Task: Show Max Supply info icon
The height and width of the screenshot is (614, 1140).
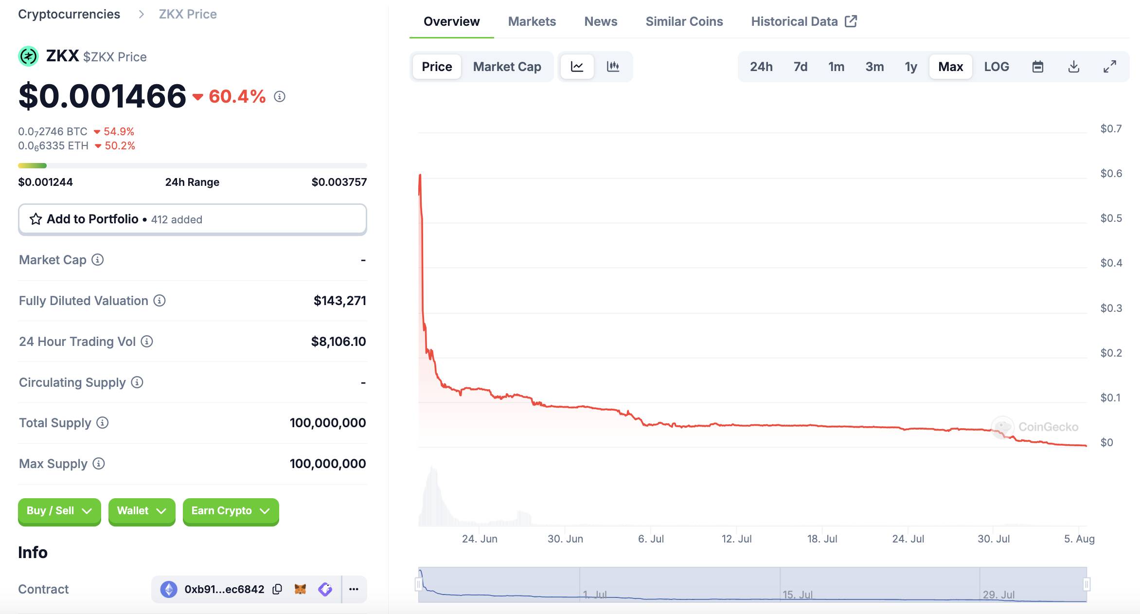Action: 99,464
